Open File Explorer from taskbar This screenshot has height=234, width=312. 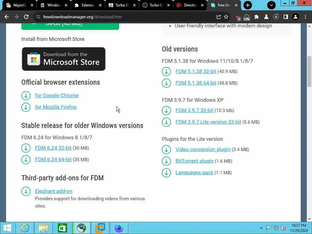pyautogui.click(x=44, y=228)
